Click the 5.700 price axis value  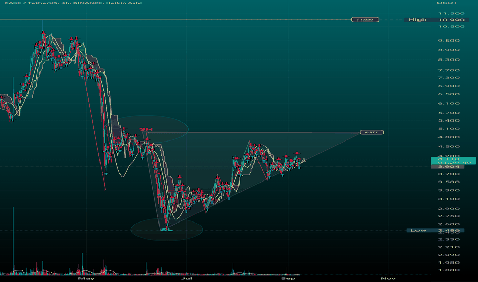tap(449, 113)
